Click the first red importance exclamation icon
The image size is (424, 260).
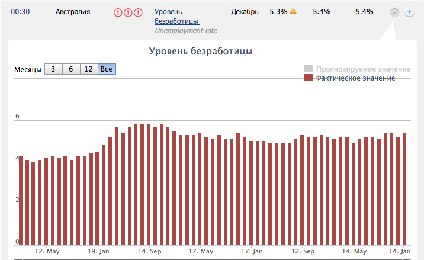click(x=118, y=12)
